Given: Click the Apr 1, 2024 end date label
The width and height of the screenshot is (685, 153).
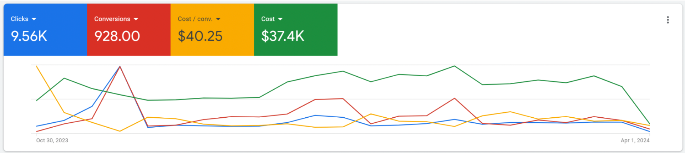Looking at the screenshot, I should 635,141.
